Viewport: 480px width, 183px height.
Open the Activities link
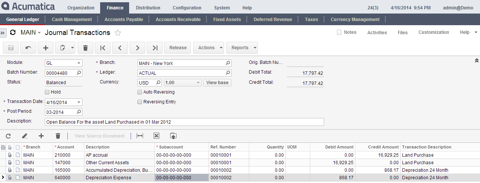377,32
